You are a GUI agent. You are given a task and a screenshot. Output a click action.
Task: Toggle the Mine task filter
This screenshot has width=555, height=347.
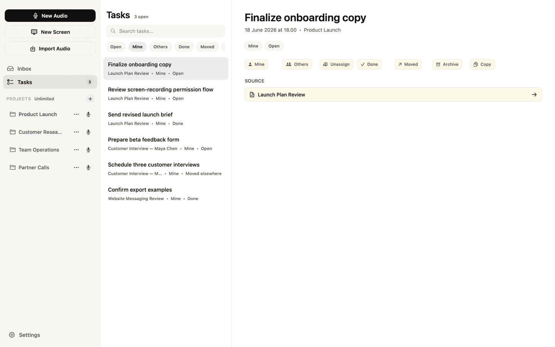pos(137,47)
